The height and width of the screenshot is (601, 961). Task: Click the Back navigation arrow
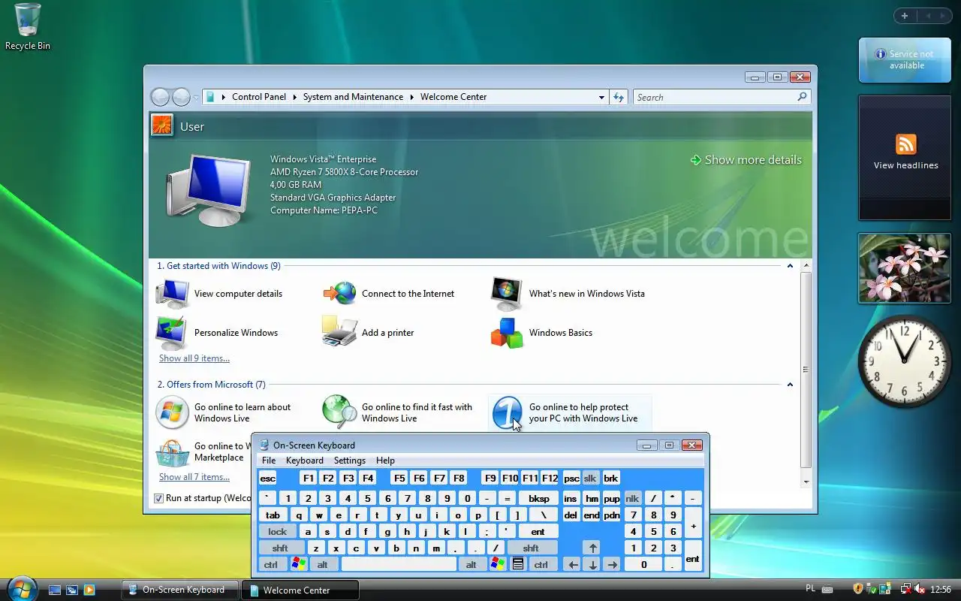click(160, 97)
